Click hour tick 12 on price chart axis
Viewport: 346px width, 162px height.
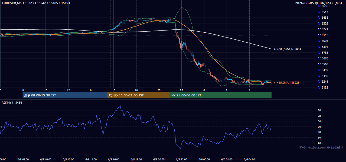pyautogui.click(x=68, y=90)
